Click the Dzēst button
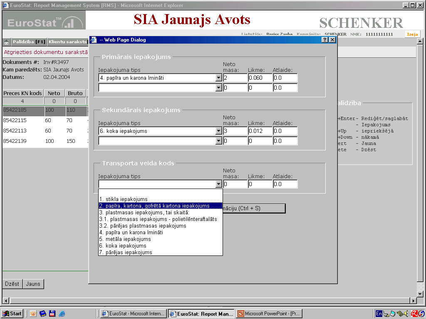 (12, 284)
